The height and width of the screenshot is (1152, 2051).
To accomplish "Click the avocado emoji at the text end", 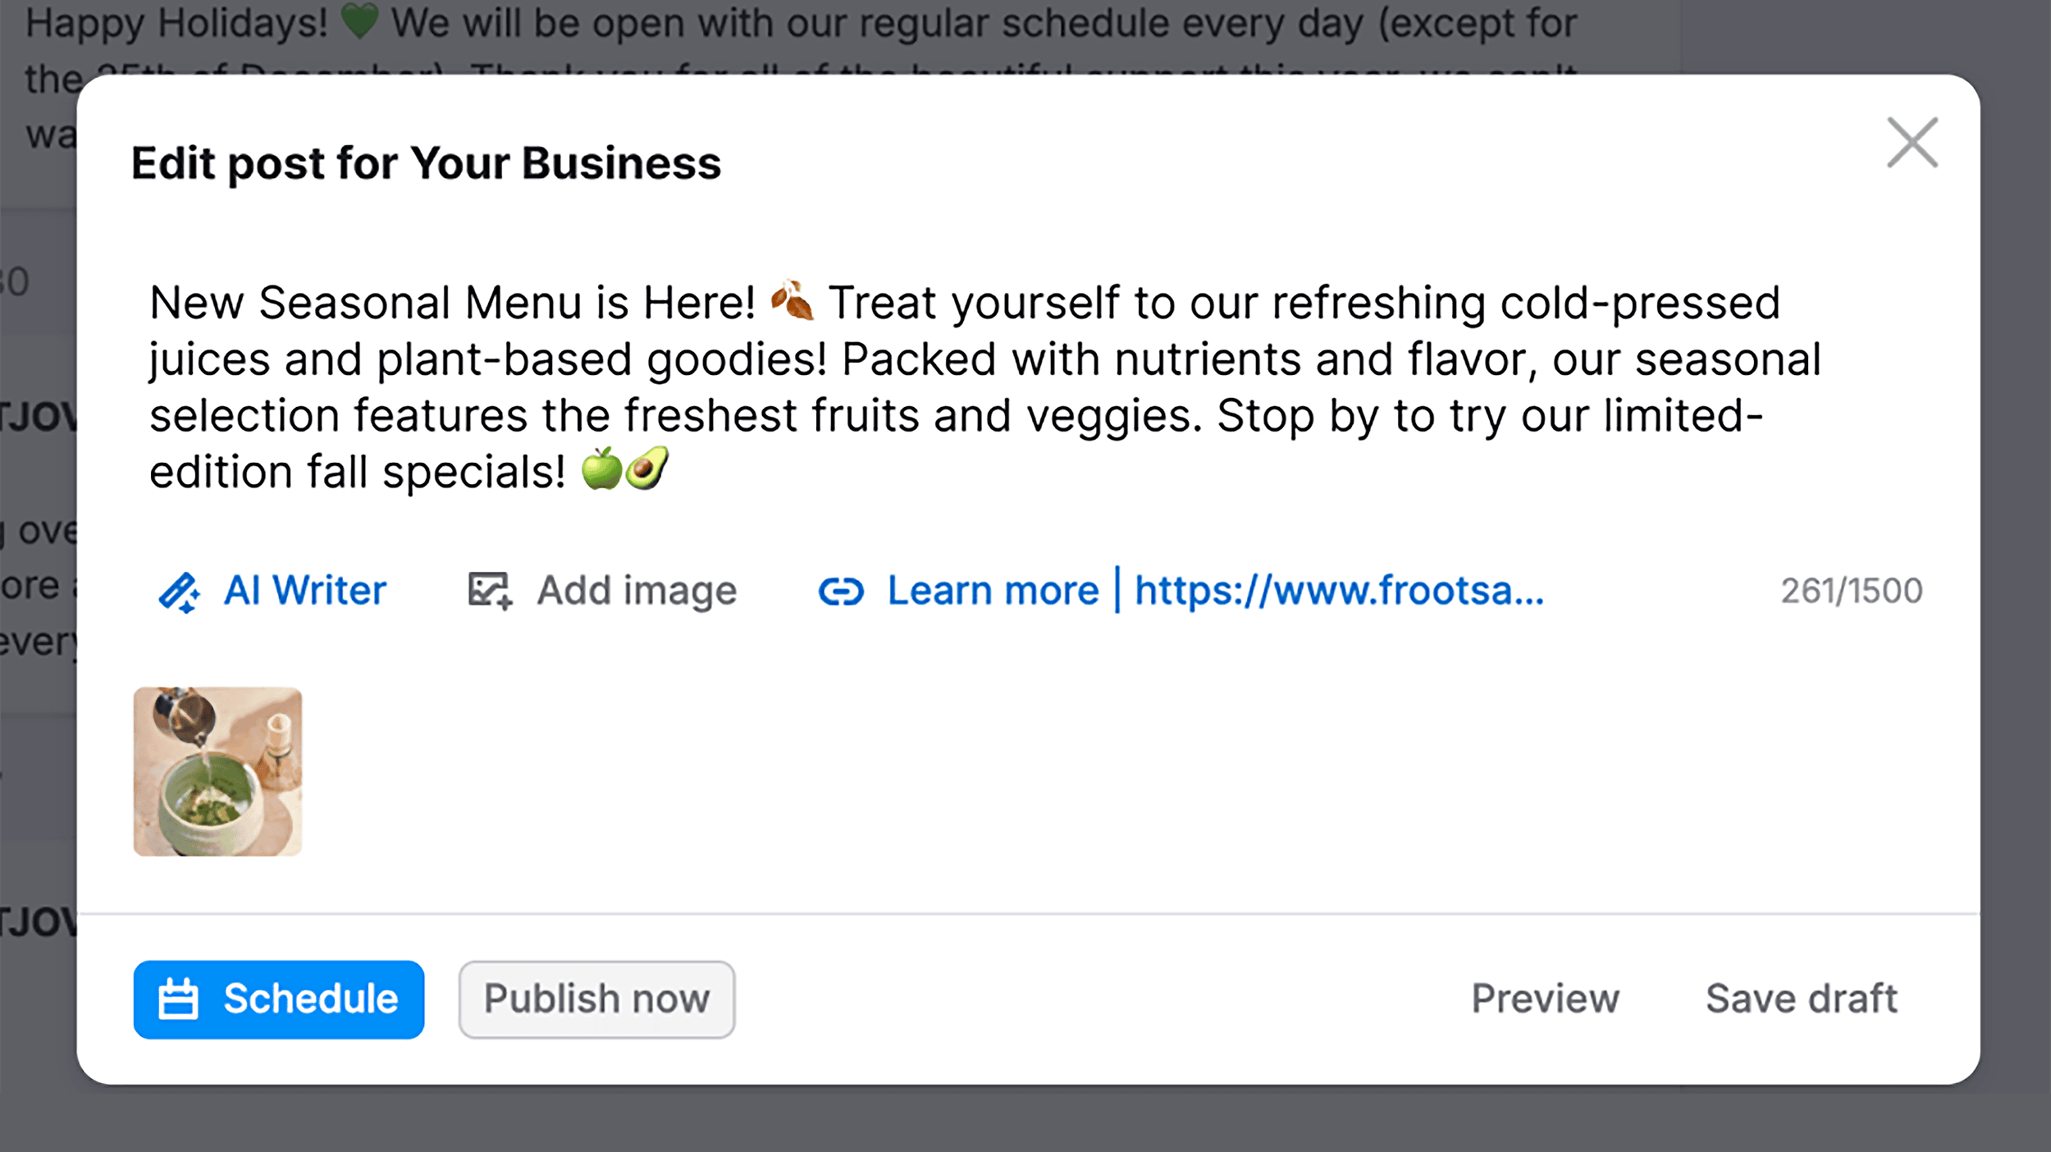I will (x=647, y=470).
